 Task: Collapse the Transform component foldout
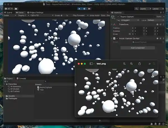pyautogui.click(x=111, y=25)
